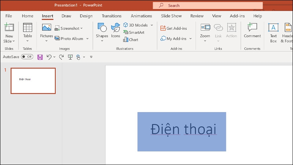The image size is (293, 165).
Task: Open the Design tab
Action: pyautogui.click(x=86, y=16)
